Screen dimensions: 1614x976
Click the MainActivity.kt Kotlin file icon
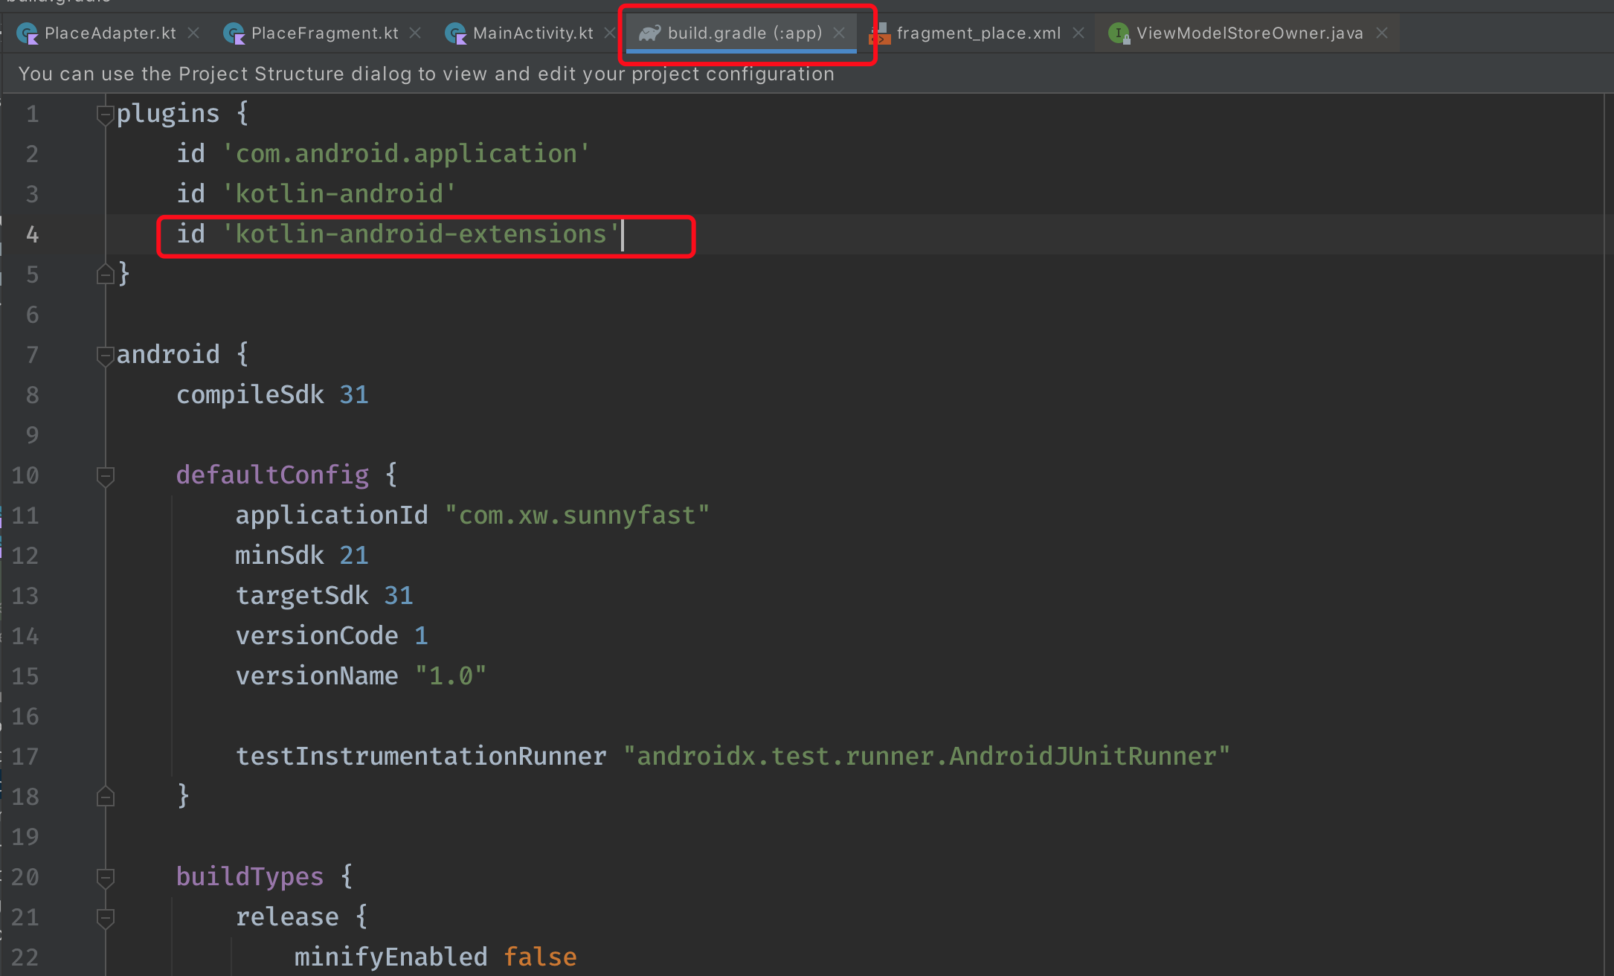pyautogui.click(x=455, y=33)
